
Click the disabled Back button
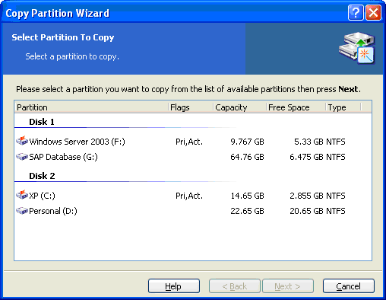click(x=235, y=286)
